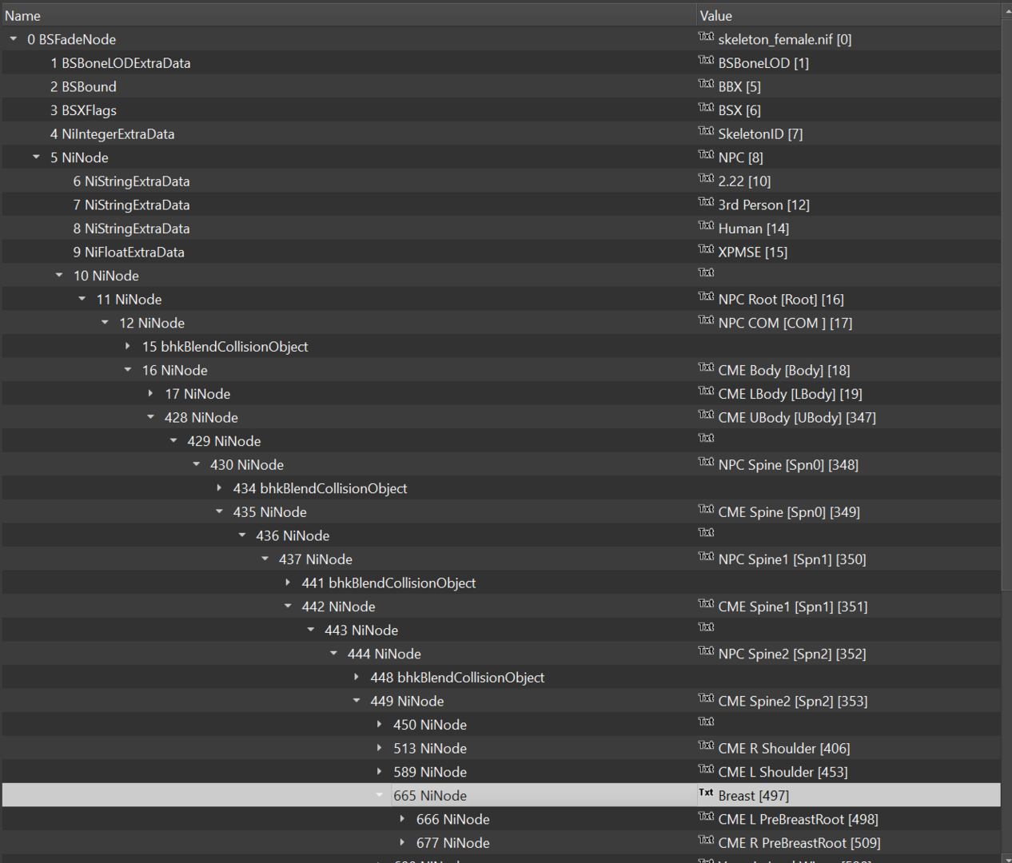Click Txt icon beside BSX [6]

[706, 108]
